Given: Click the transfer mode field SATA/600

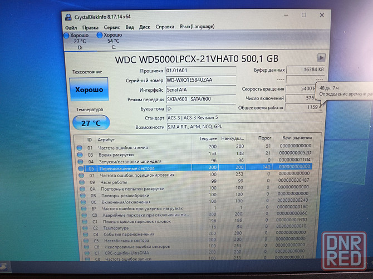Looking at the screenshot, I should point(201,99).
